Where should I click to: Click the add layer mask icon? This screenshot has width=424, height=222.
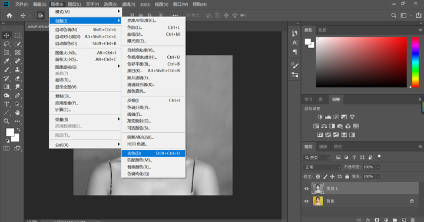click(x=377, y=220)
